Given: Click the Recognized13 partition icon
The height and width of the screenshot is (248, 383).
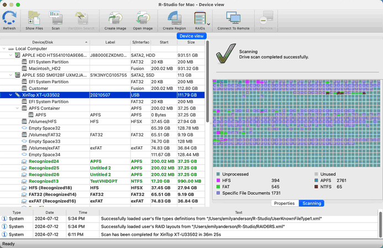Looking at the screenshot, I should click(24, 181).
